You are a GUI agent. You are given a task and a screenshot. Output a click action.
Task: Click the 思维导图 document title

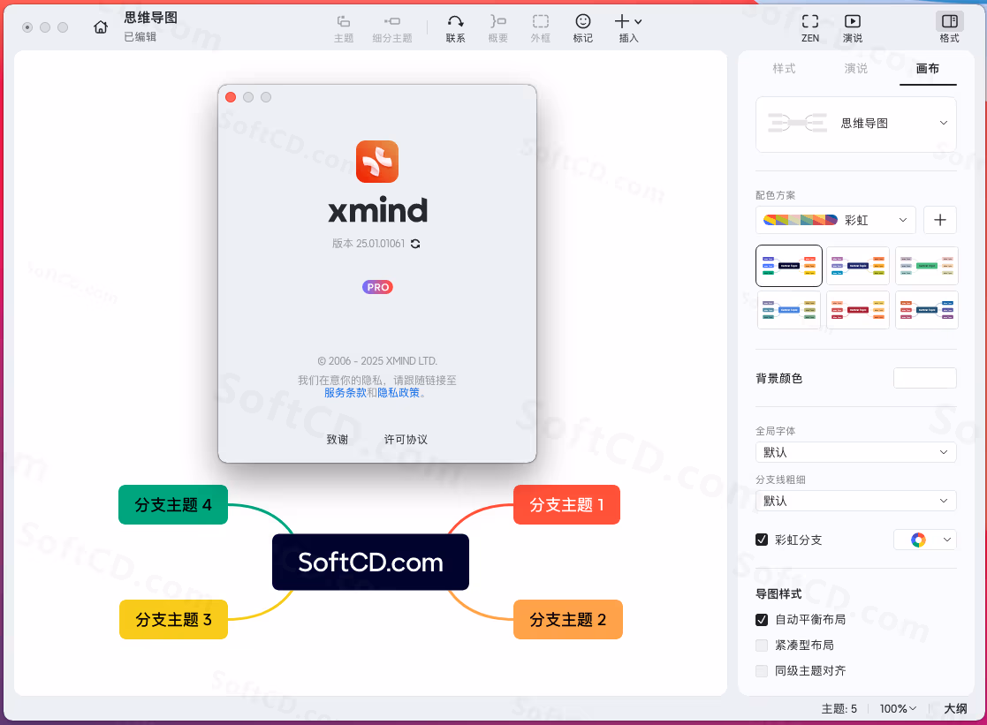point(150,18)
